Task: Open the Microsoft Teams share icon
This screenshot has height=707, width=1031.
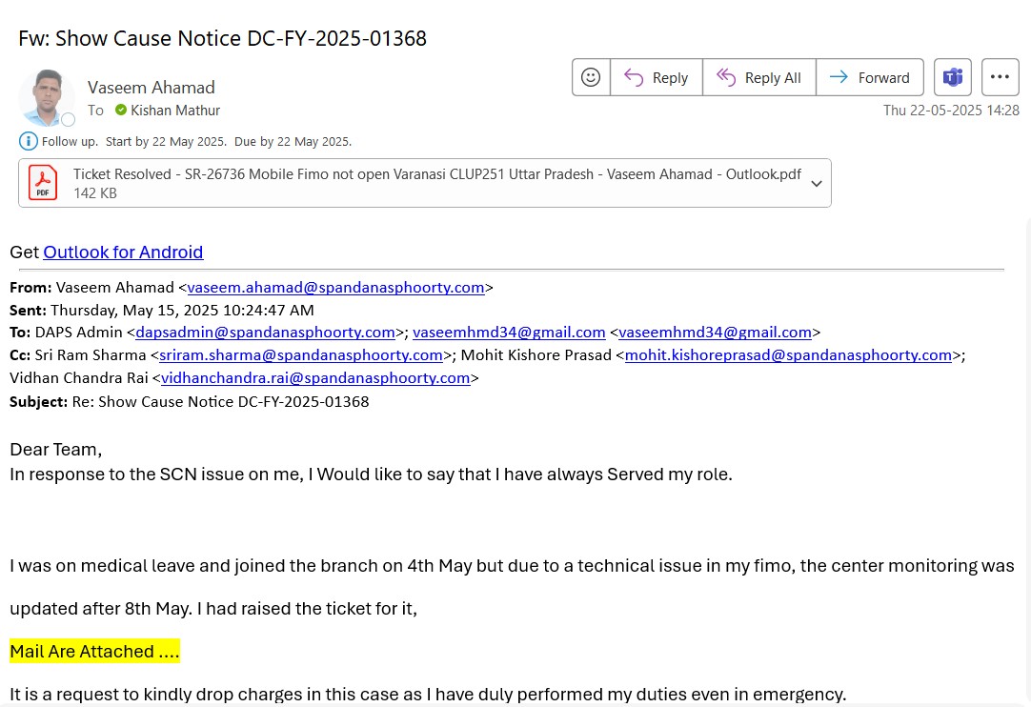Action: click(952, 77)
